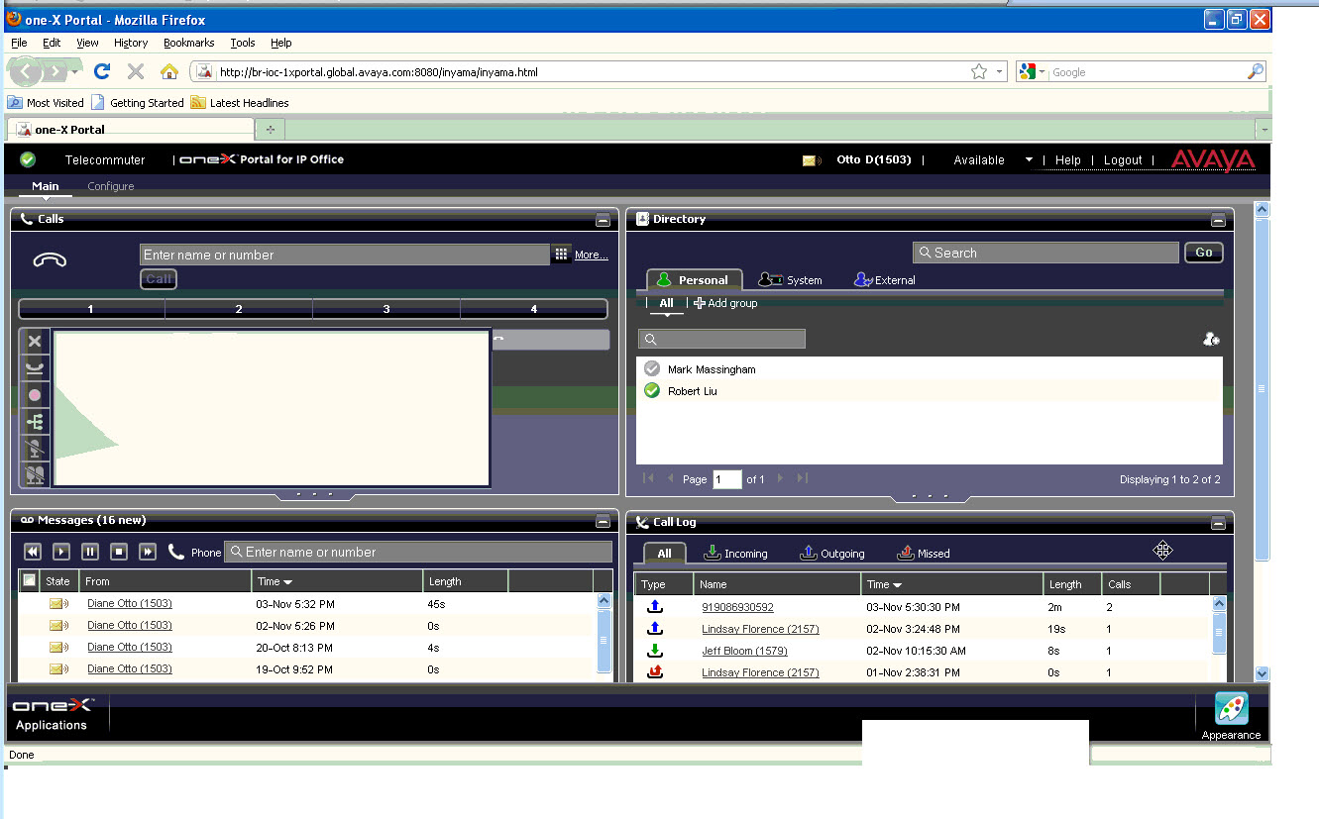Switch to the System directory tab
This screenshot has width=1319, height=819.
pyautogui.click(x=791, y=280)
